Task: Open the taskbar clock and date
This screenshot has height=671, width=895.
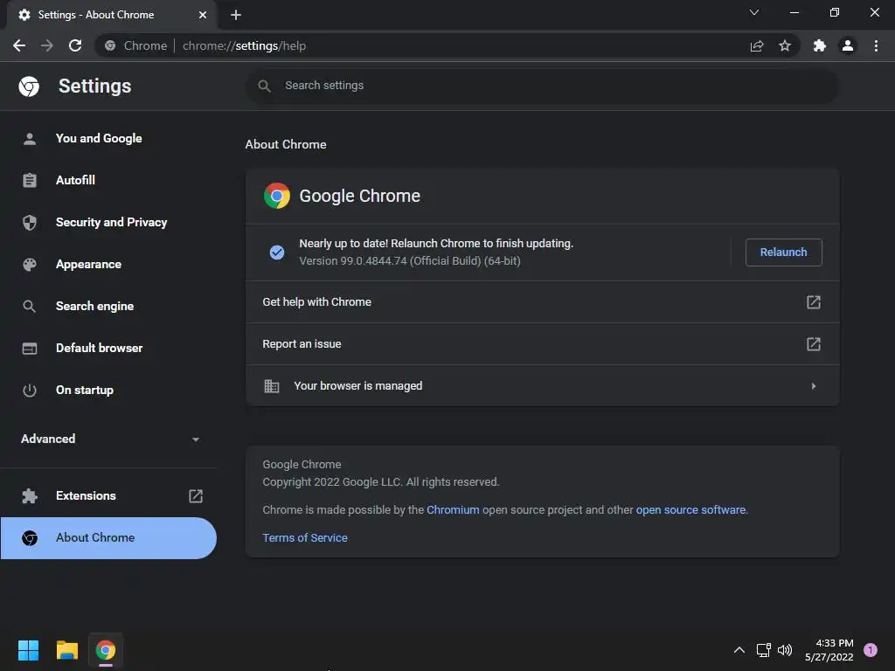Action: [829, 650]
